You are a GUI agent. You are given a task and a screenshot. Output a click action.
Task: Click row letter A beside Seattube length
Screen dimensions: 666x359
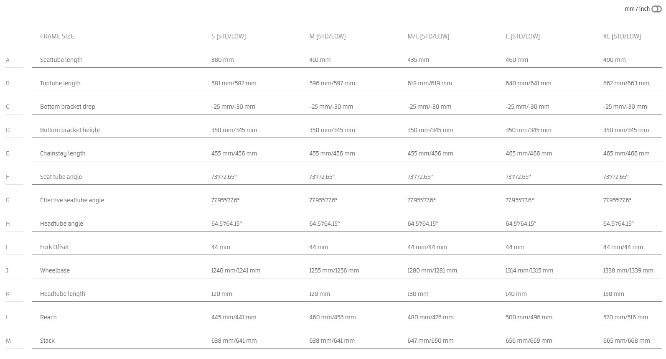(8, 60)
